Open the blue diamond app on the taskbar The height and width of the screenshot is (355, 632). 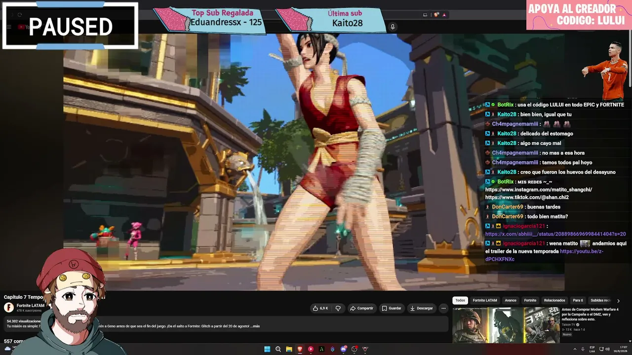pos(332,349)
